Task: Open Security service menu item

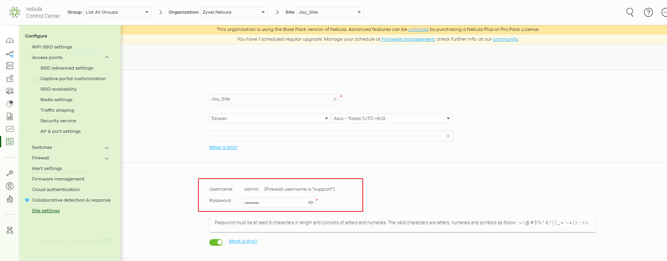Action: [x=58, y=121]
